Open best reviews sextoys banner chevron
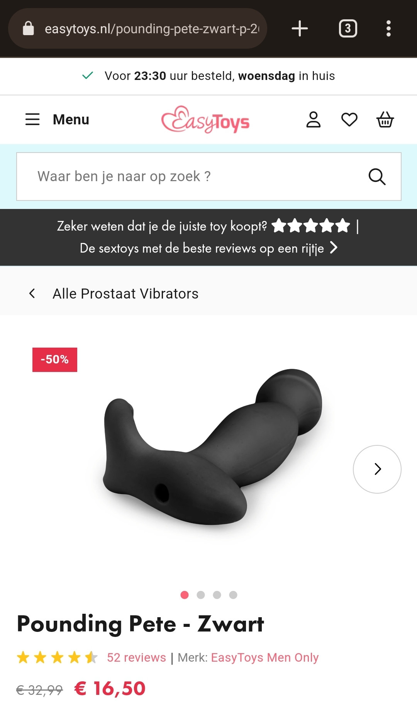 (334, 248)
